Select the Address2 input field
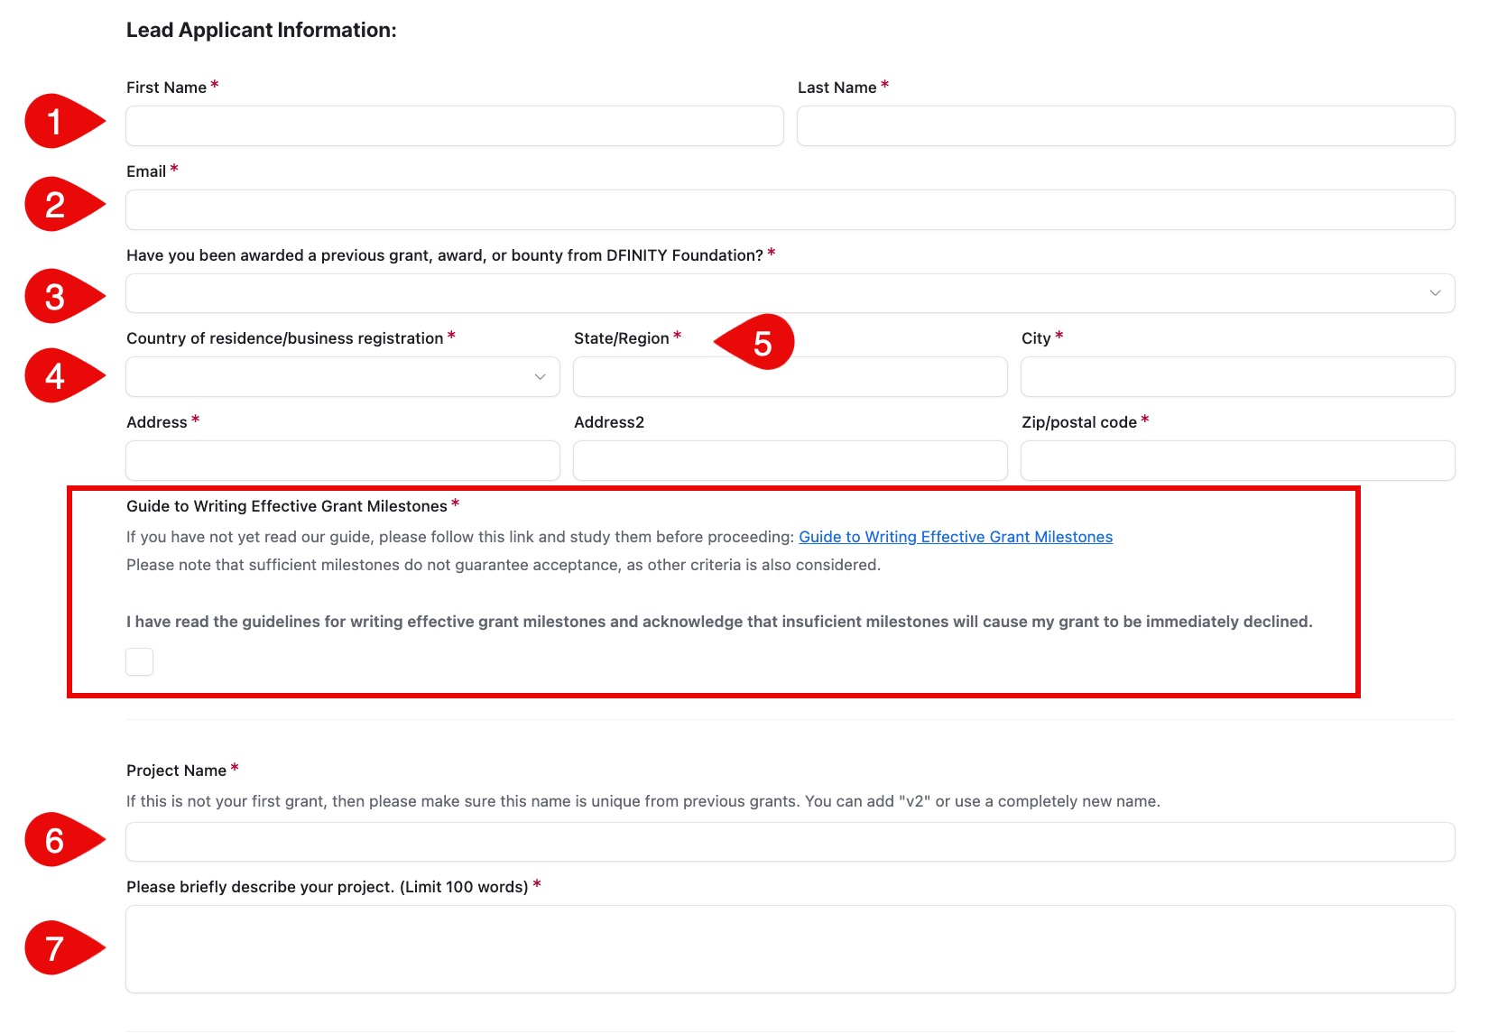Image resolution: width=1507 pixels, height=1034 pixels. click(x=790, y=460)
